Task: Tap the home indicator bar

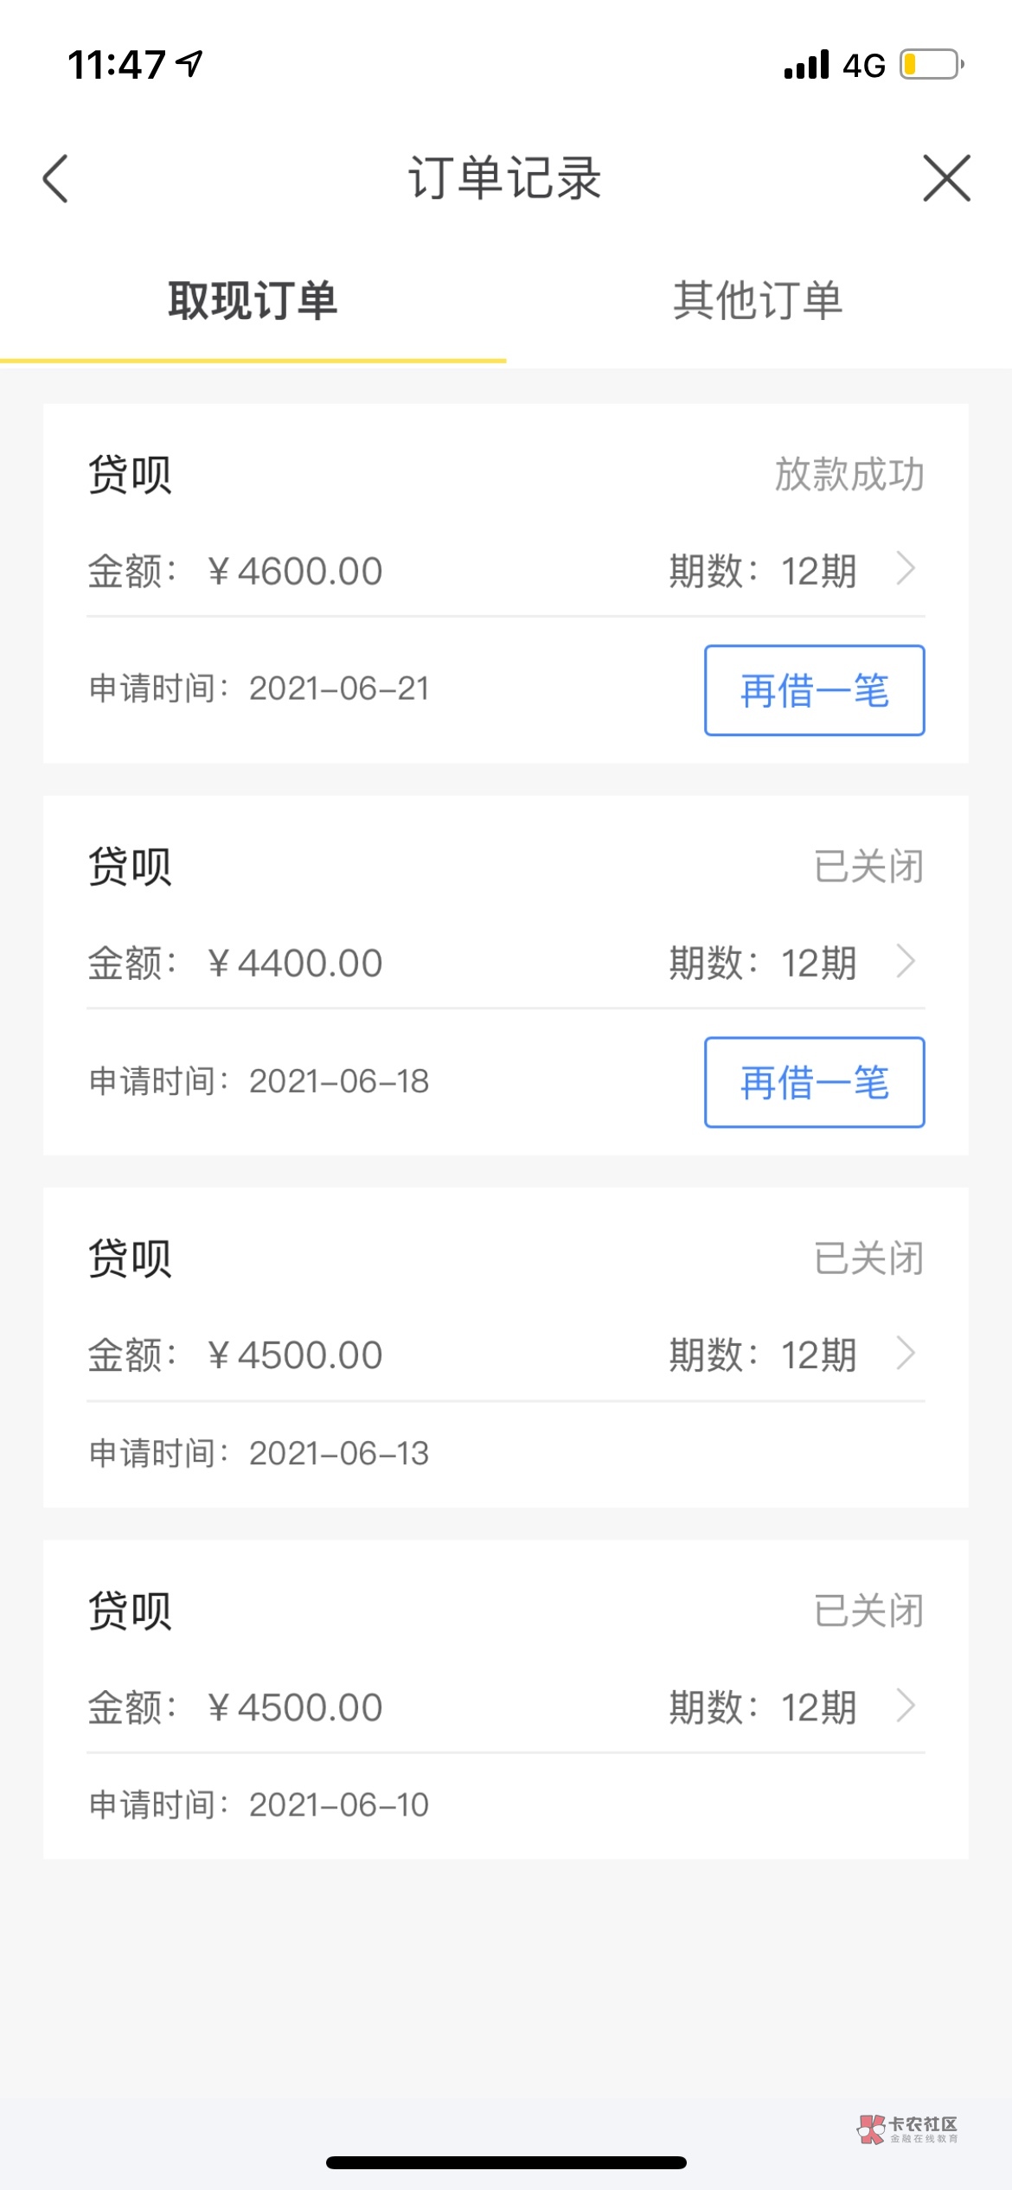Action: pos(506,2162)
